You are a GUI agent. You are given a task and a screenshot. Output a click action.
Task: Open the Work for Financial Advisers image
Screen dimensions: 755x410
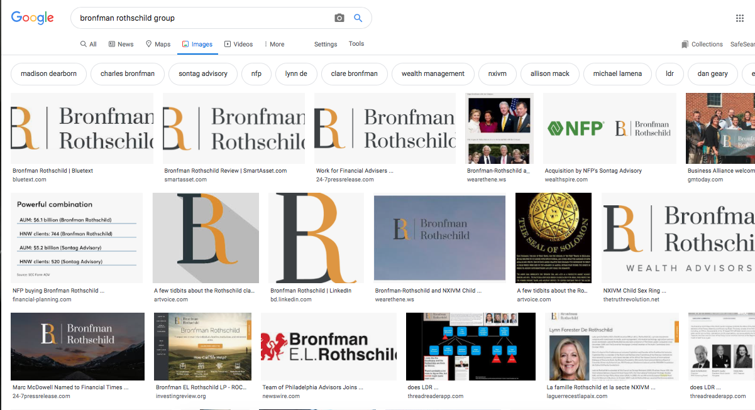(385, 129)
